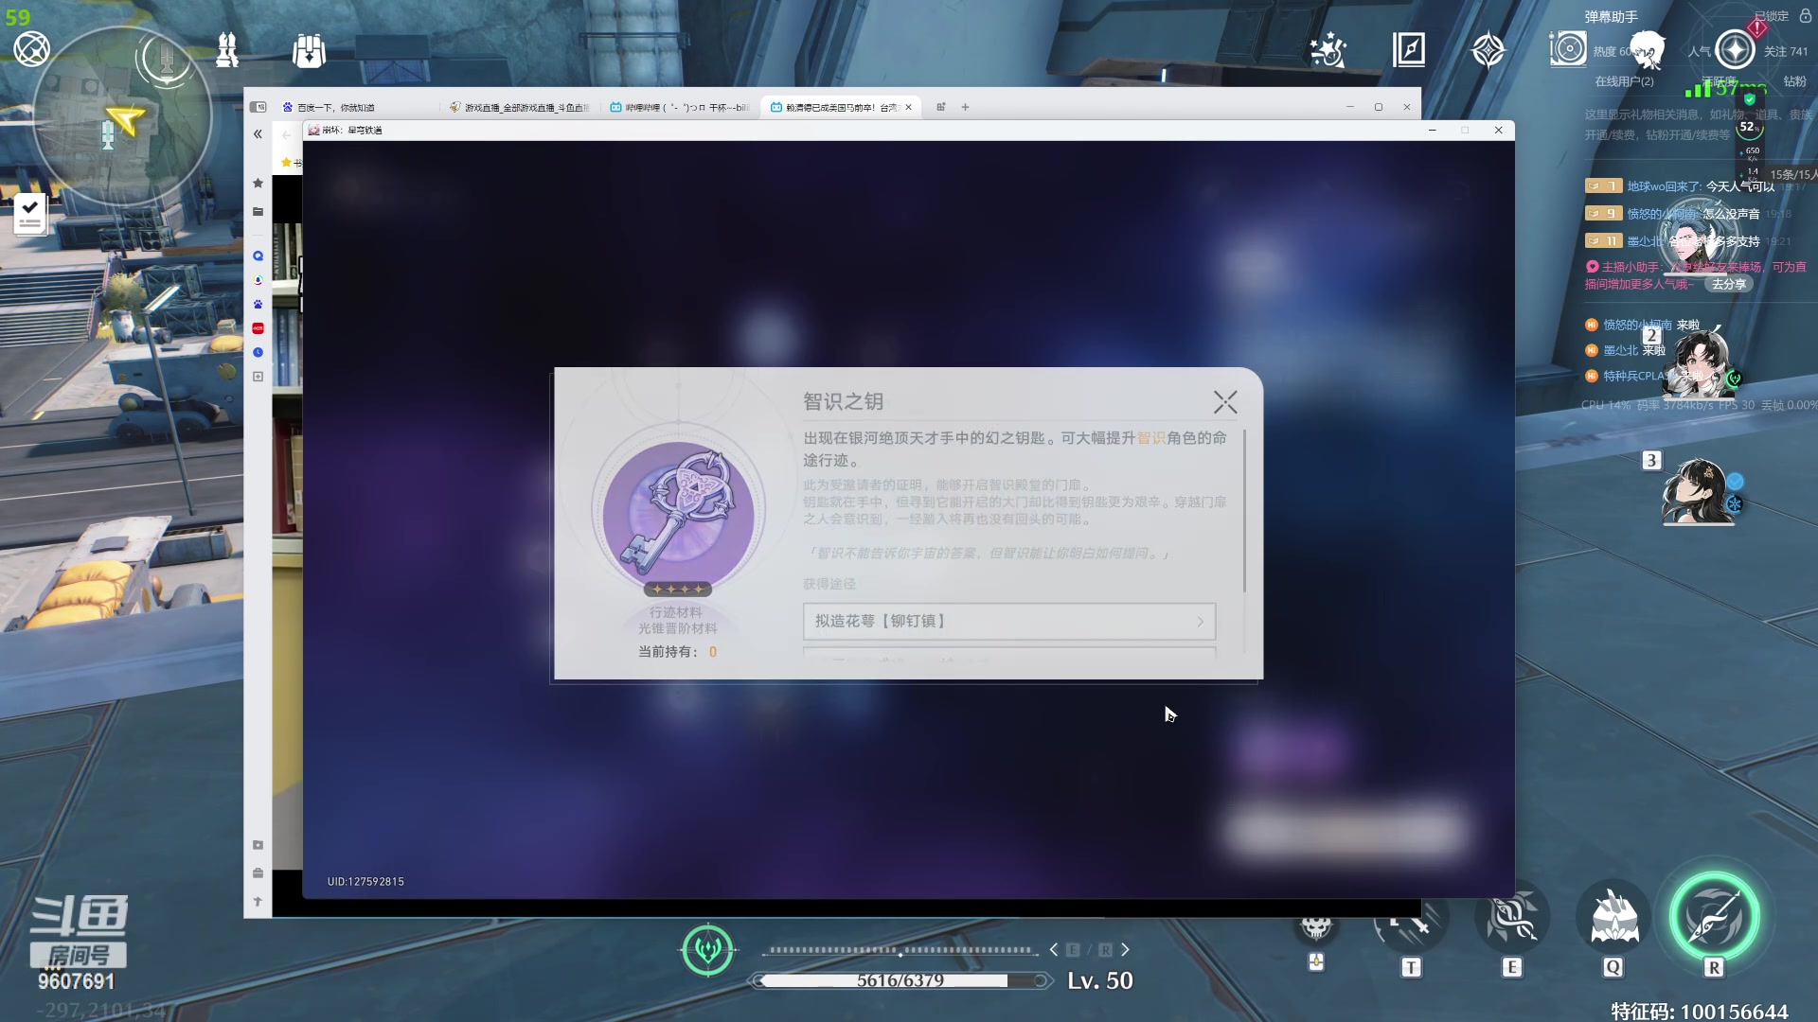Open browser tab manager grid icon
1818x1022 pixels.
tap(940, 107)
